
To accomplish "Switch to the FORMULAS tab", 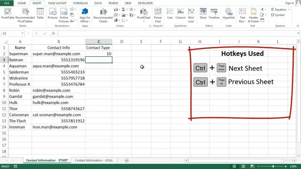I will (80, 3).
